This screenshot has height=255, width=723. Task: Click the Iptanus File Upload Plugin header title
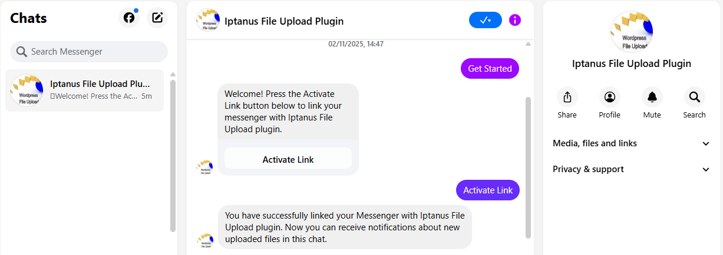pyautogui.click(x=284, y=21)
